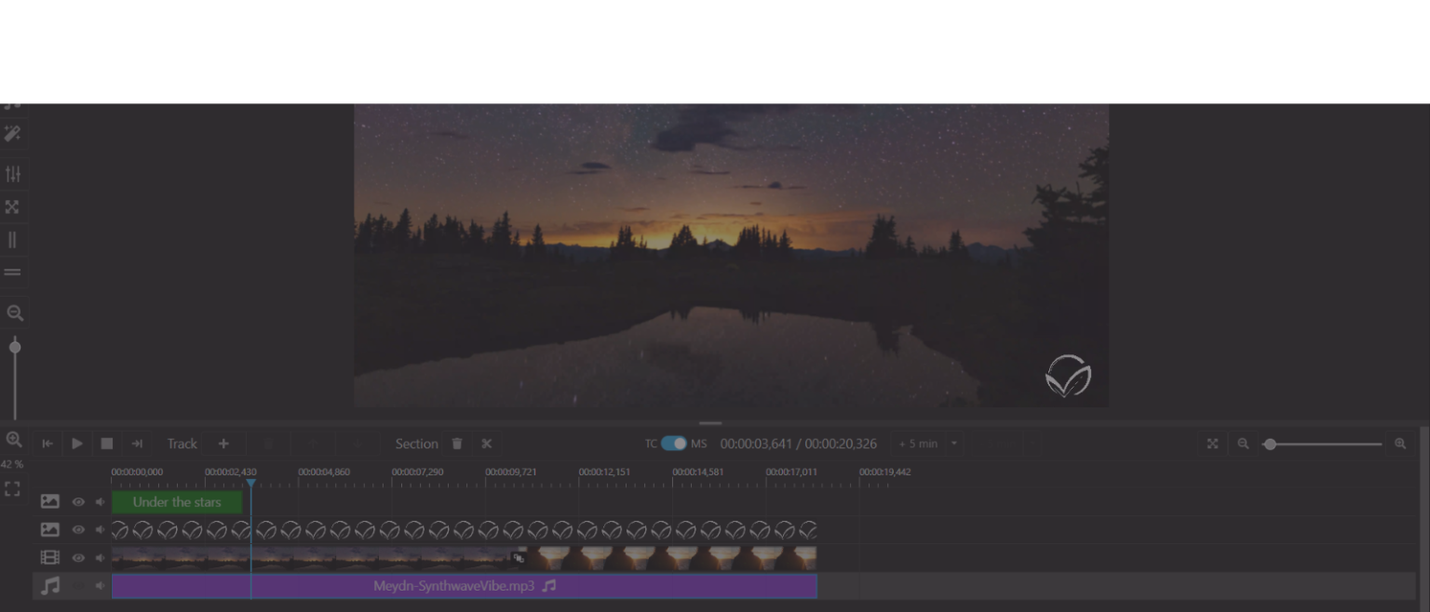
Task: Cut section with the scissors icon
Action: [x=486, y=444]
